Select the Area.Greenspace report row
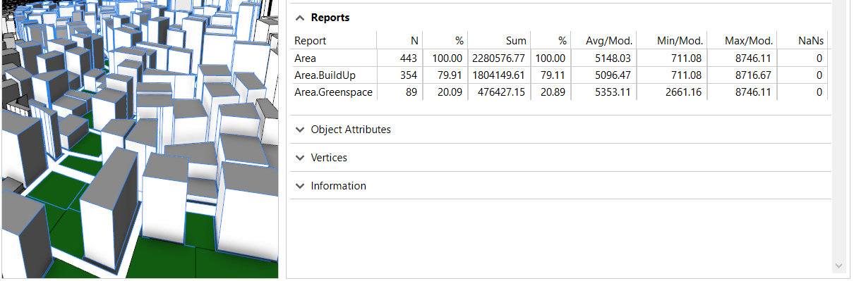This screenshot has height=281, width=854. [559, 92]
